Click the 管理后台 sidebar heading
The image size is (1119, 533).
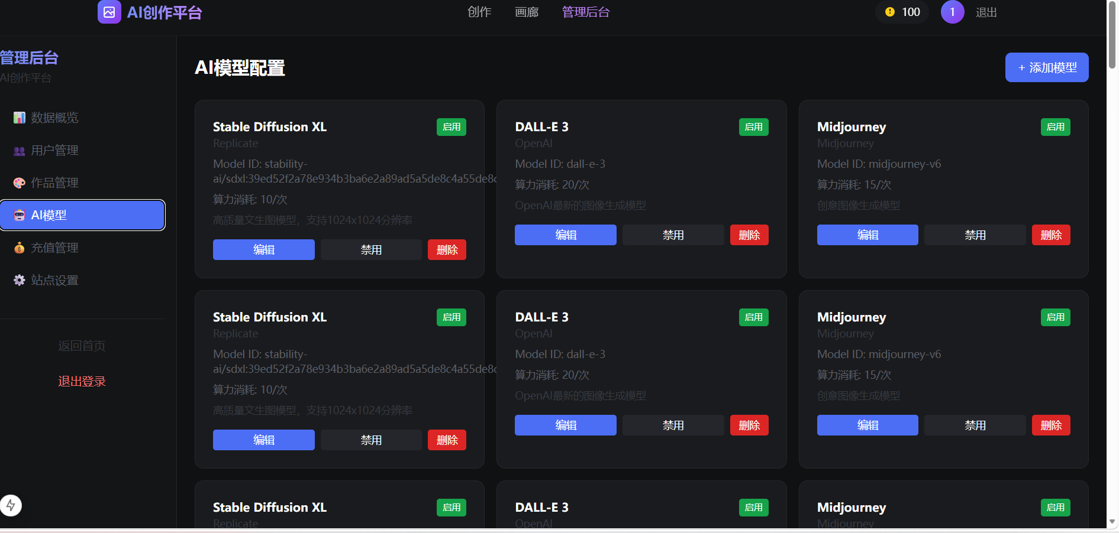click(x=29, y=57)
